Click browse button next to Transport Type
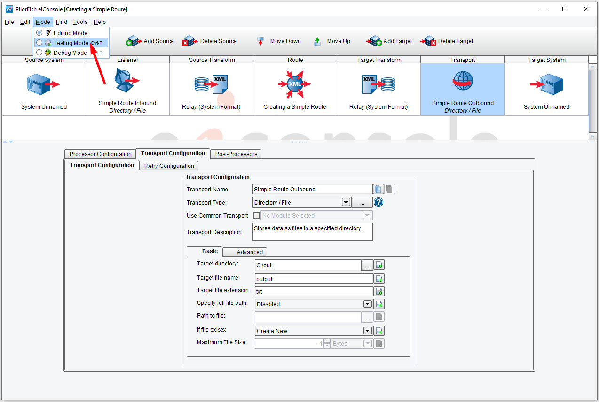Screen dimensions: 599x402 click(362, 202)
